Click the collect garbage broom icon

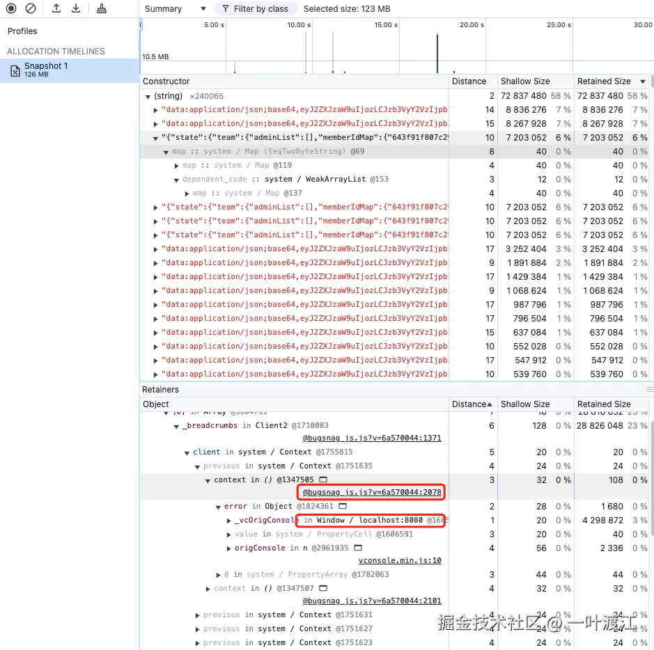click(x=102, y=8)
